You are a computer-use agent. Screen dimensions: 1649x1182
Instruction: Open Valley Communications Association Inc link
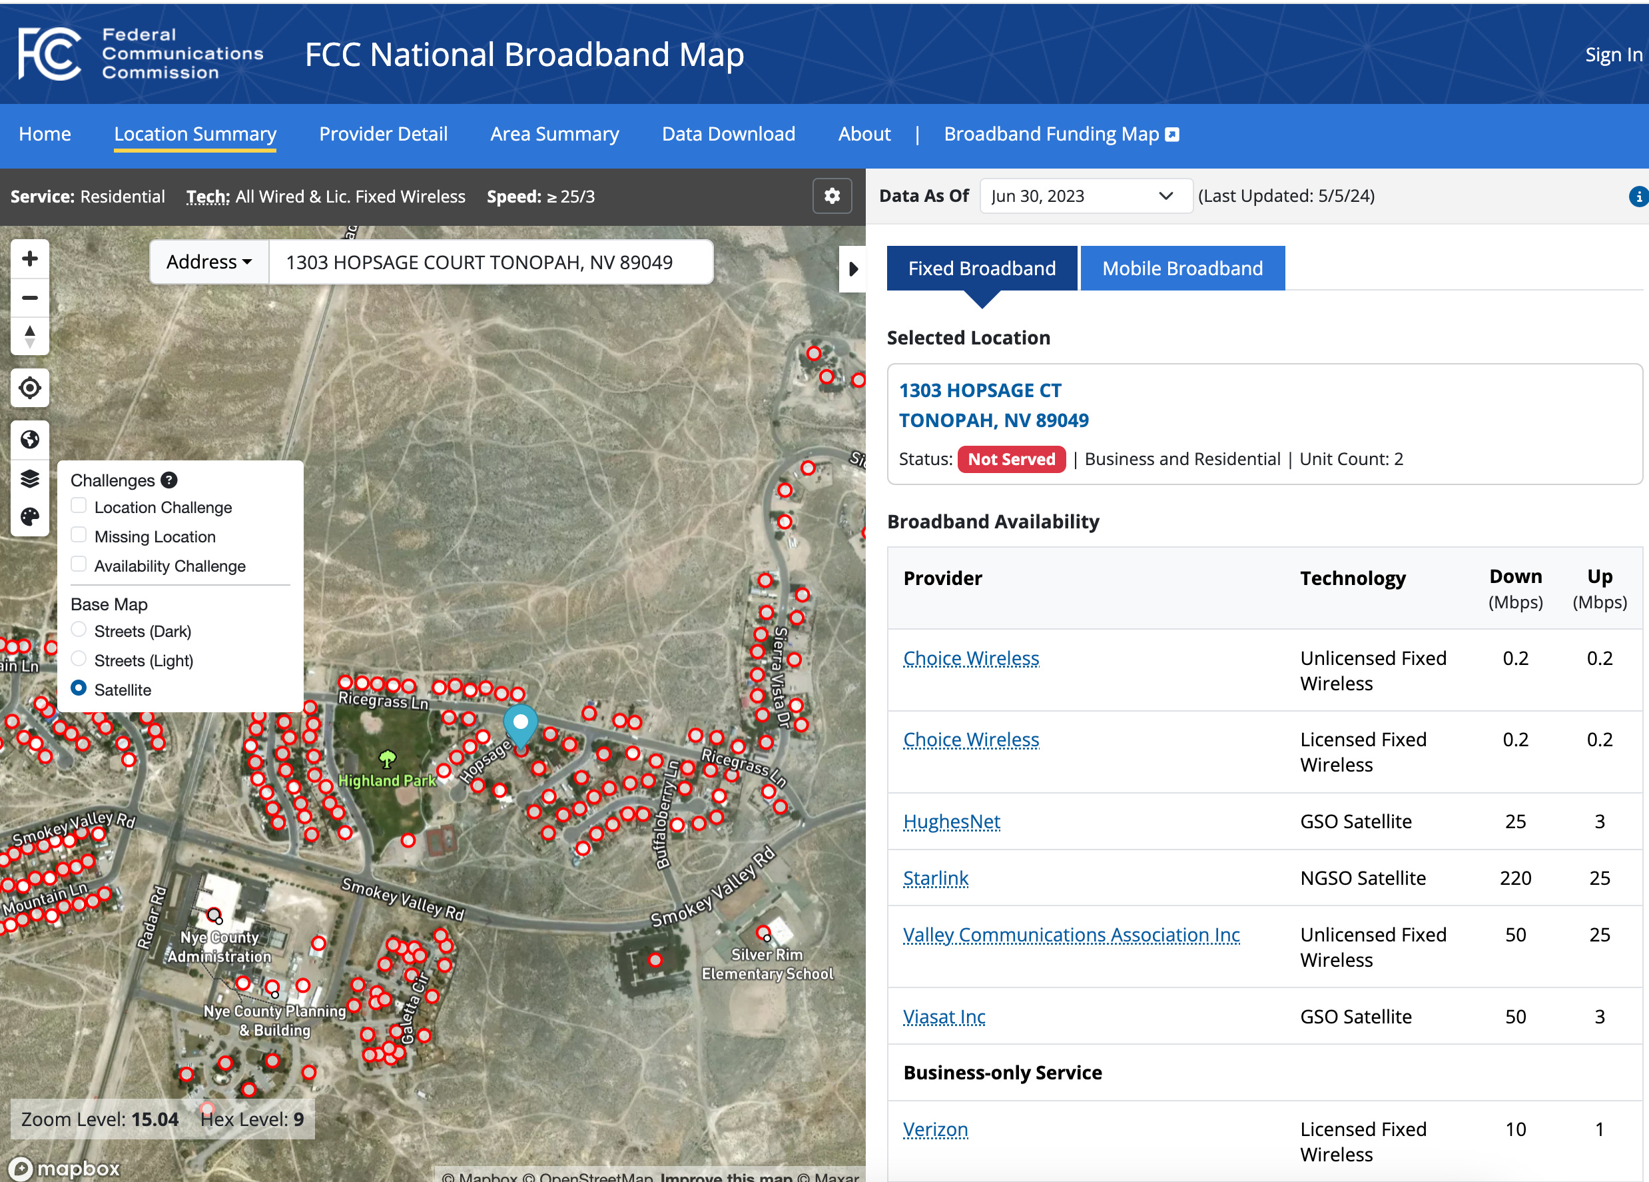tap(1071, 935)
